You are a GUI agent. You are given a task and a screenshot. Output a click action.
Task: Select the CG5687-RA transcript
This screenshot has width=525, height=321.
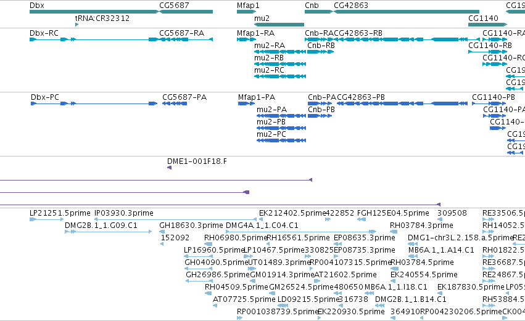pos(186,39)
